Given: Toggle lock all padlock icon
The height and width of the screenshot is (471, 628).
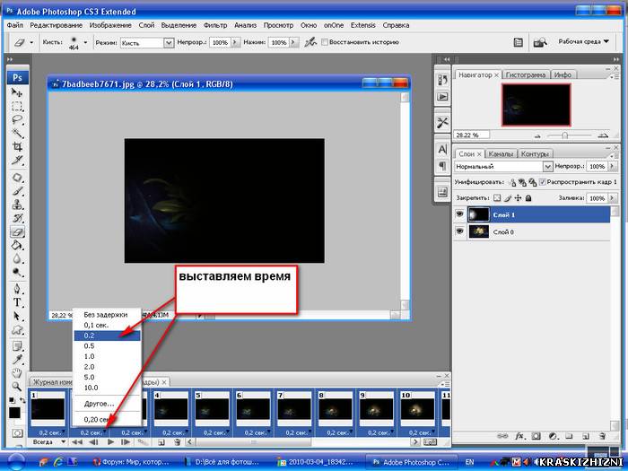Looking at the screenshot, I should (x=528, y=198).
